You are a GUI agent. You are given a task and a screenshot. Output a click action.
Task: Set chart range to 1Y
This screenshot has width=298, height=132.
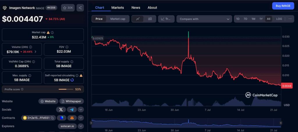261,19
